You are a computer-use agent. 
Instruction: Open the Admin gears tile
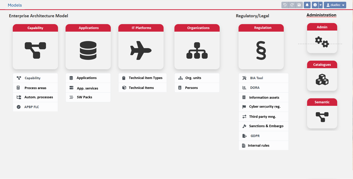click(x=322, y=42)
